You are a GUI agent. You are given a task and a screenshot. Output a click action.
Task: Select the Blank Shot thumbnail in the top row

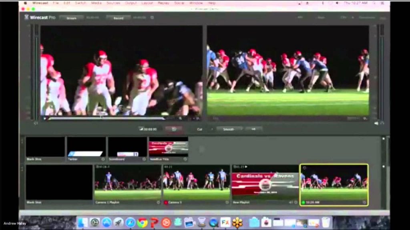[45, 147]
